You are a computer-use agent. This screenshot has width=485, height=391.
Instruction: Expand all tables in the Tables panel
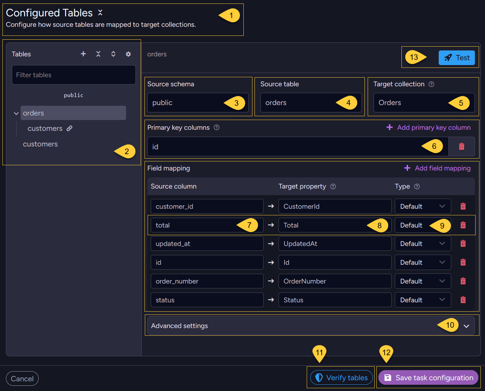point(113,54)
